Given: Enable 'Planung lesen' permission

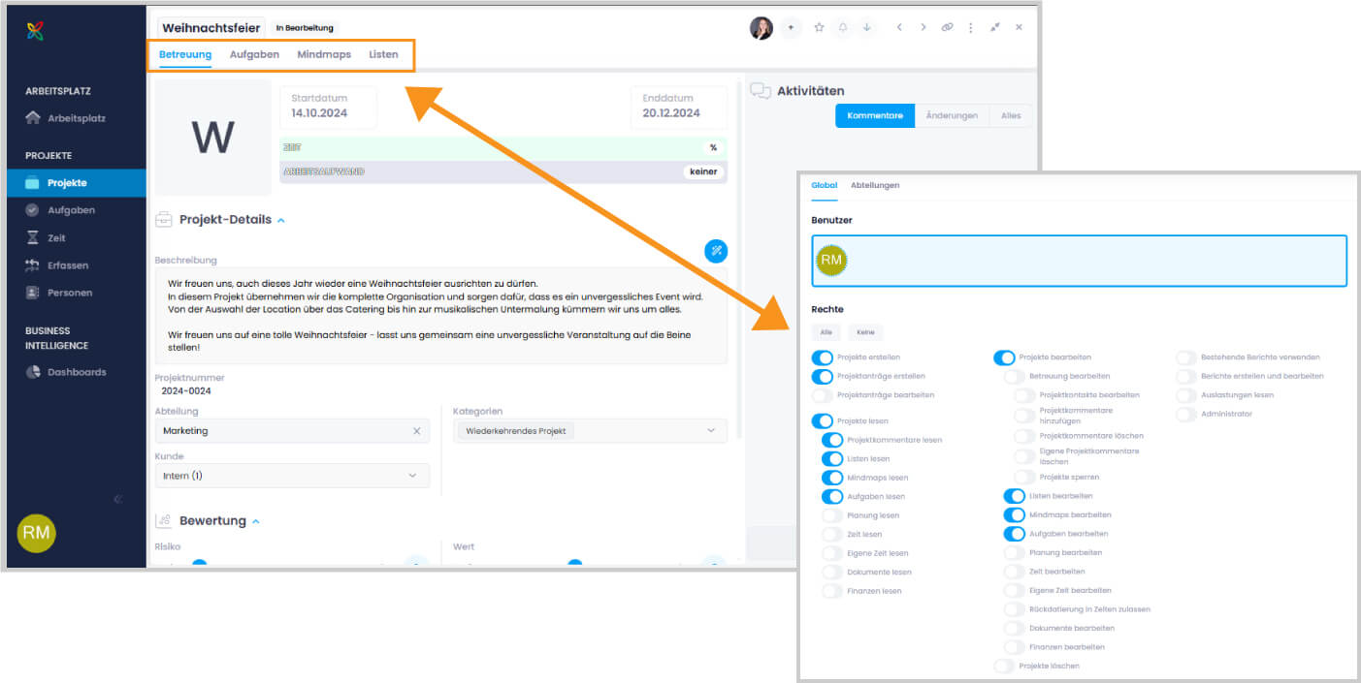Looking at the screenshot, I should [x=832, y=515].
